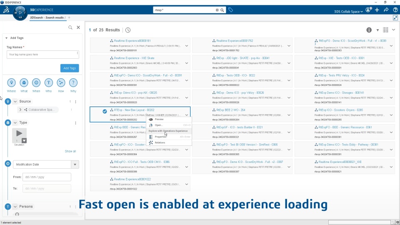Image resolution: width=400 pixels, height=225 pixels.
Task: Select the Who tag filter icon
Action: coord(48,82)
